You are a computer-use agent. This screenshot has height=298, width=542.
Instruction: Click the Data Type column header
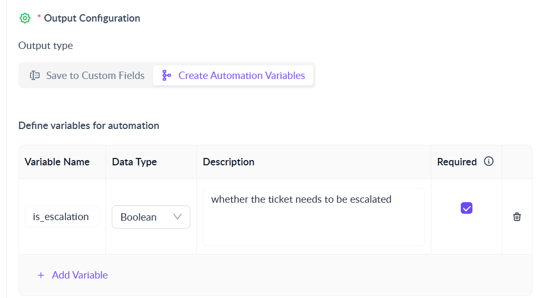coord(134,162)
